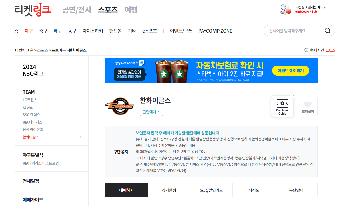Open KIA타이거즈 비스트로펍 link
The width and height of the screenshot is (345, 206).
point(41,163)
